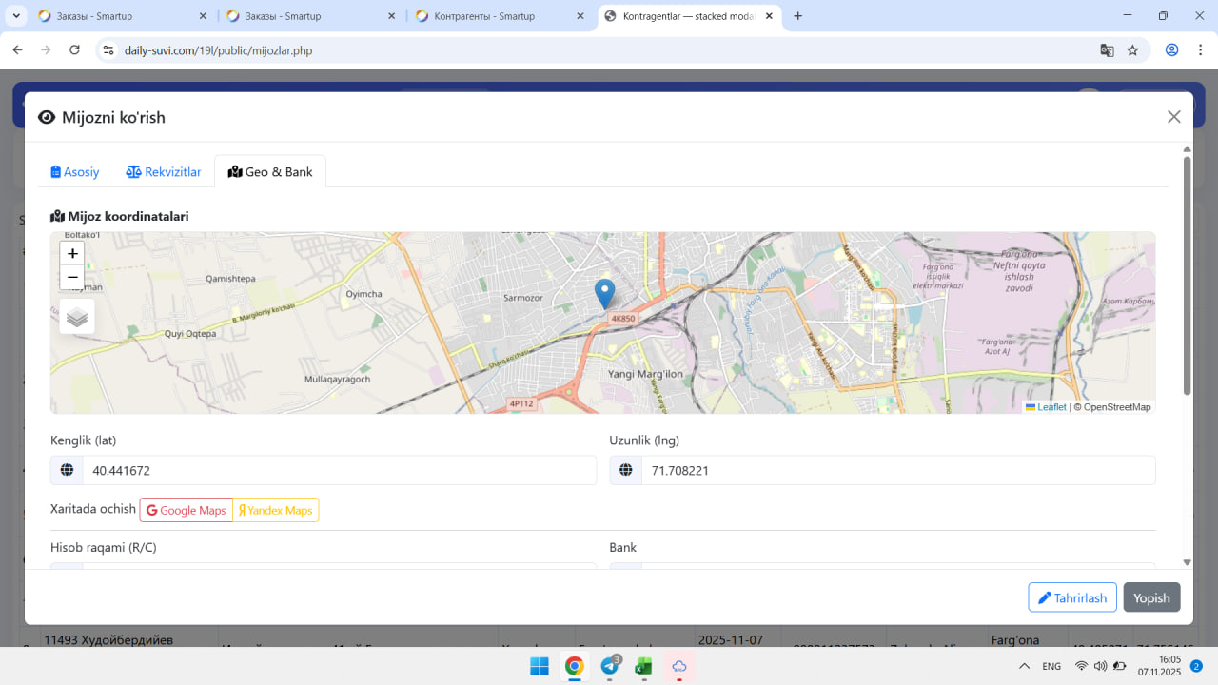Open location in Google Maps
Image resolution: width=1218 pixels, height=685 pixels.
pos(187,510)
